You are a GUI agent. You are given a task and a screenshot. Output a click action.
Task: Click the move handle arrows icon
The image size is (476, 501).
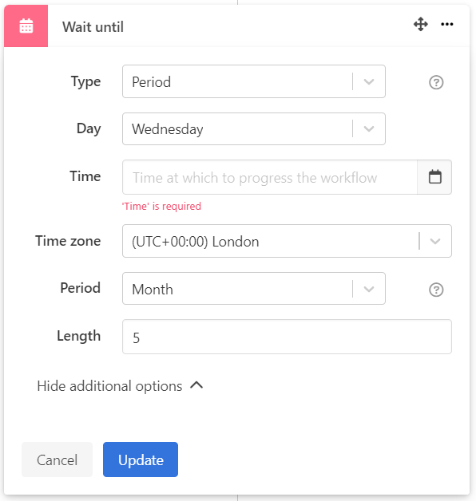(x=421, y=24)
